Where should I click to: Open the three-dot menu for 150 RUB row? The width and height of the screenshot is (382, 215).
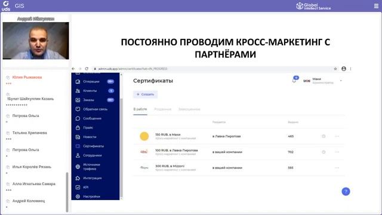[337, 136]
